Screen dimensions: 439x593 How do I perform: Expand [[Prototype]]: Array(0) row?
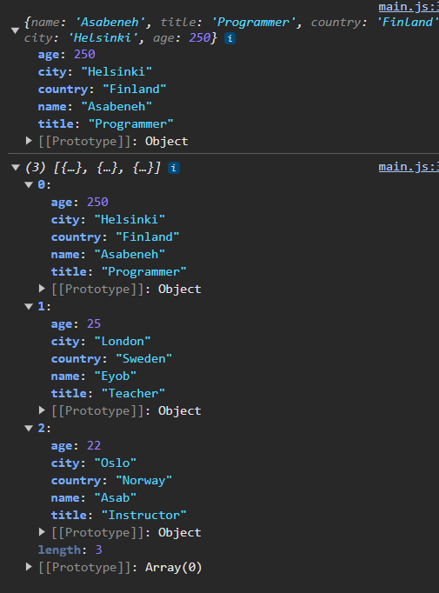click(29, 567)
